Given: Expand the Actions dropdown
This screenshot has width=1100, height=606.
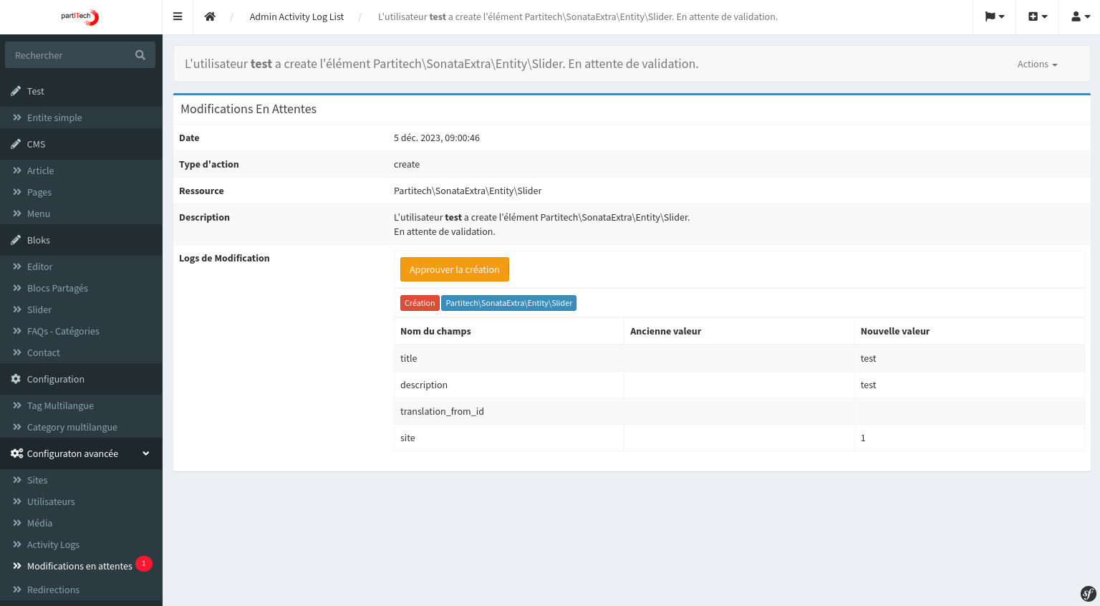Looking at the screenshot, I should pos(1037,64).
